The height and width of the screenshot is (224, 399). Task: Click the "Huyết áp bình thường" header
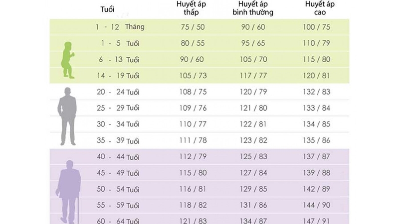[253, 9]
